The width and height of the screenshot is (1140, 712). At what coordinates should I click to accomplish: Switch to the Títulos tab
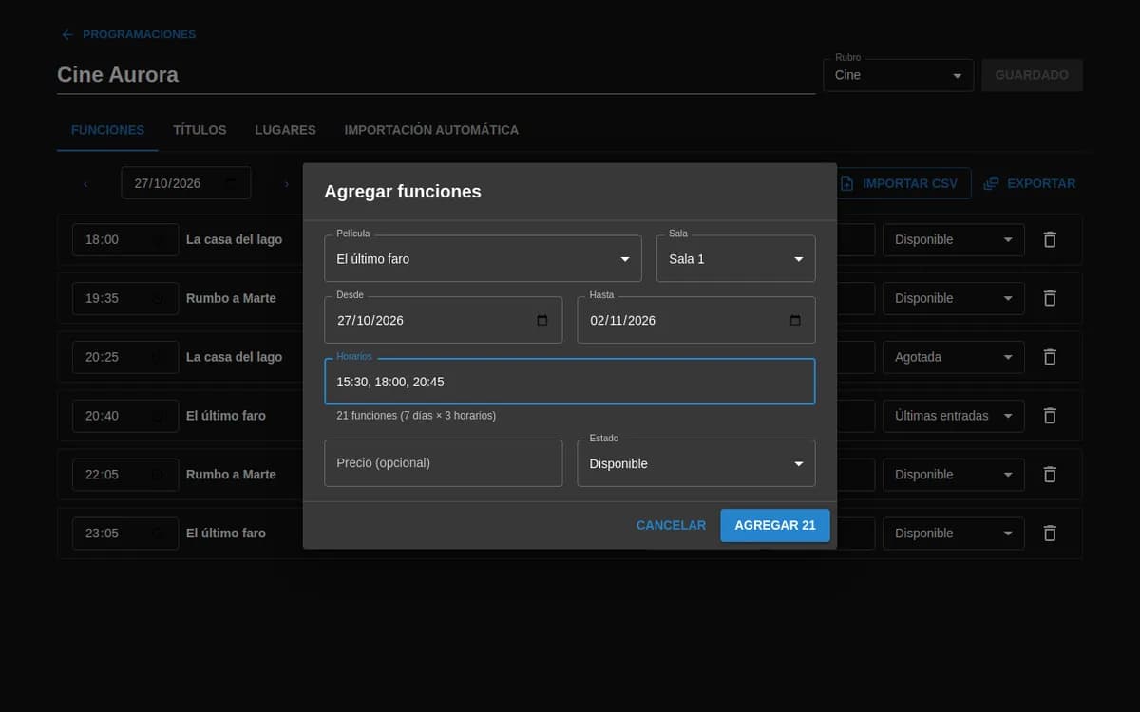pos(199,130)
